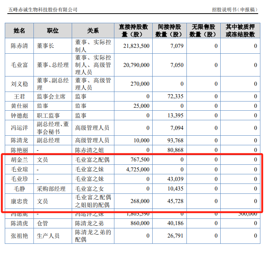Click the company name 五峰赤诚生物科技股份有限公司 in the header
The image size is (267, 253).
tap(43, 10)
